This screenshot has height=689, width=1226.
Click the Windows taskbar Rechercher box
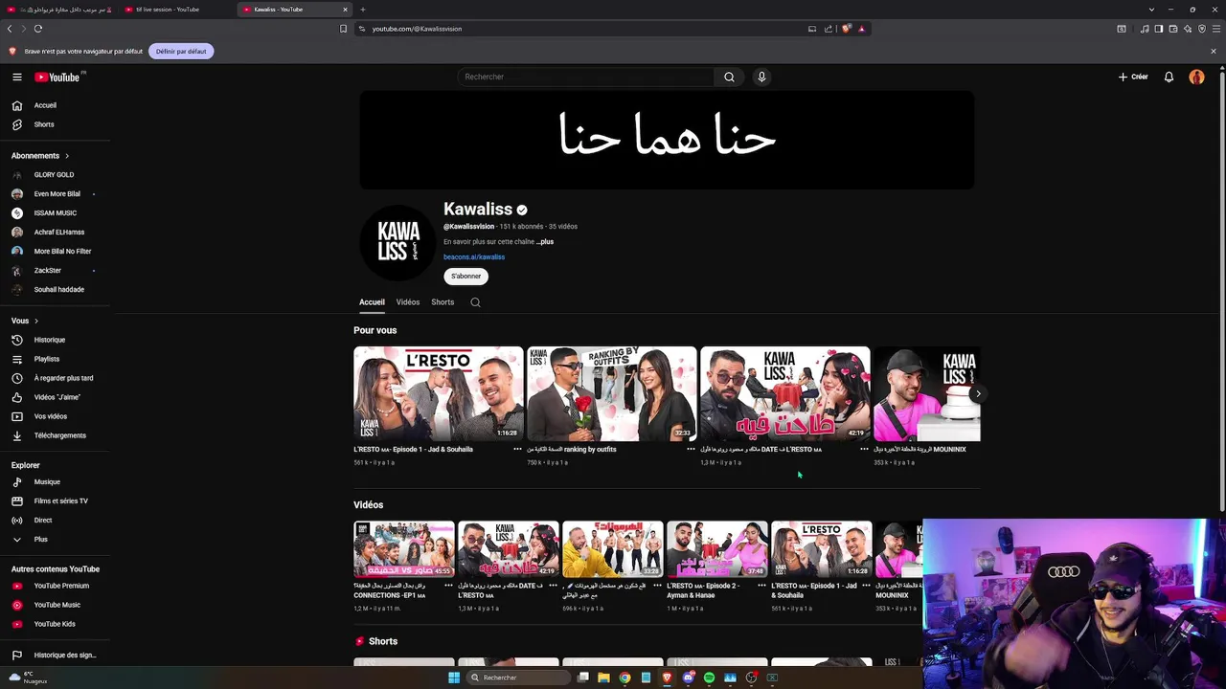pyautogui.click(x=519, y=678)
